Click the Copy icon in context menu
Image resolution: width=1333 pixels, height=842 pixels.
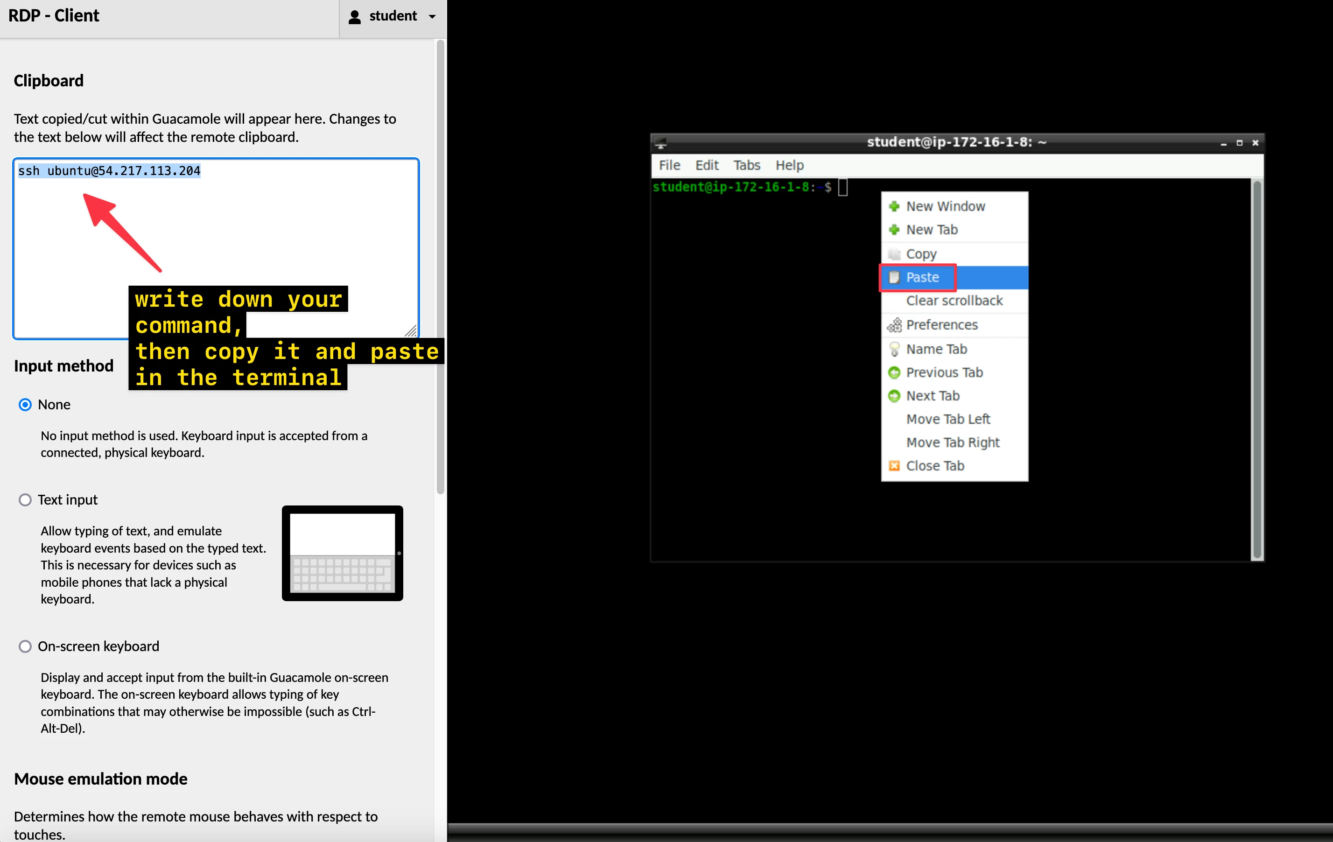tap(893, 254)
